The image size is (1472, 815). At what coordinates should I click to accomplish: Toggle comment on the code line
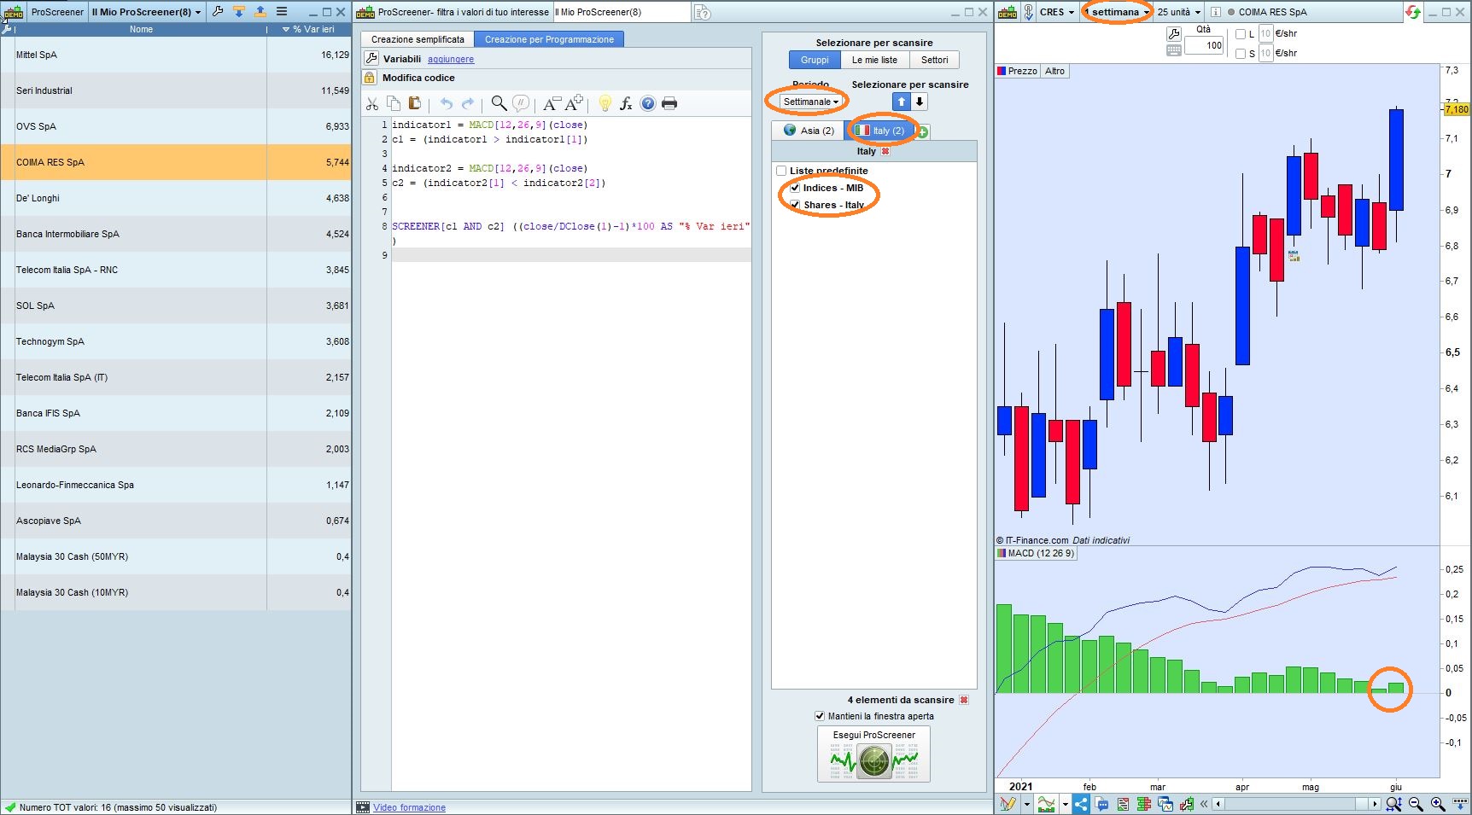521,103
